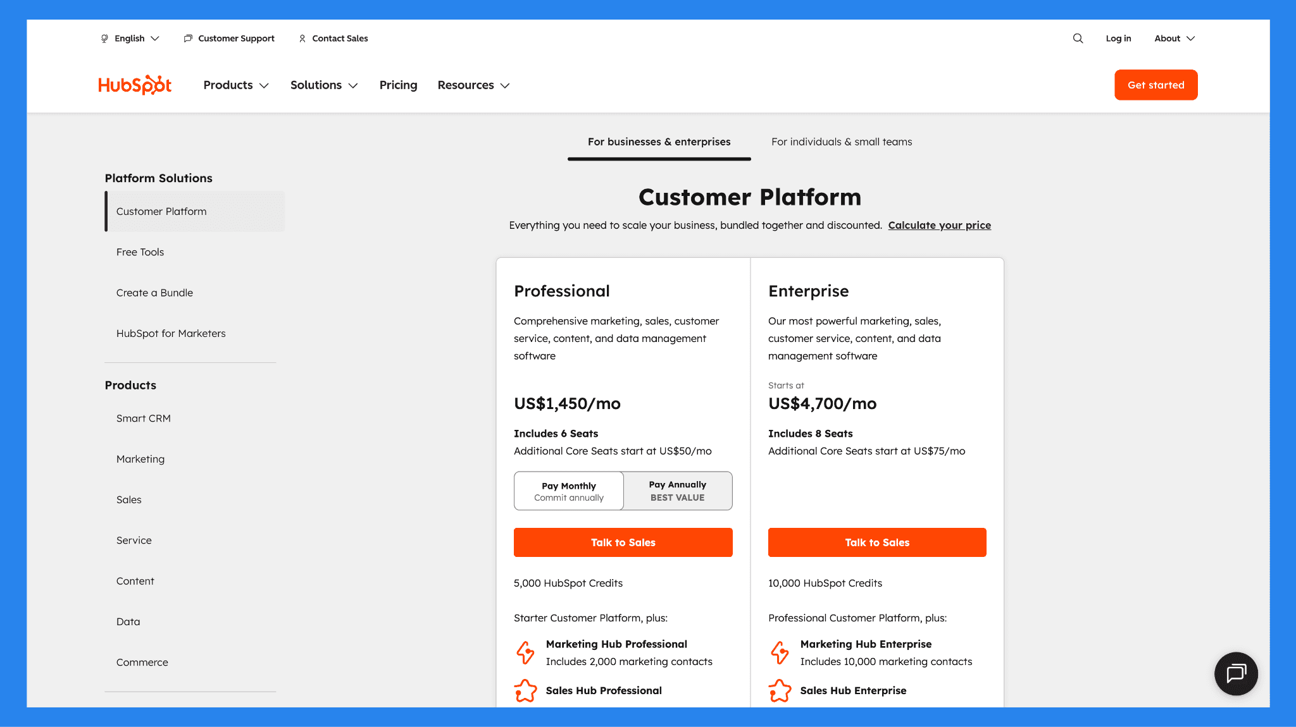Open the search magnifier icon
Viewport: 1296px width, 727px height.
click(1078, 39)
